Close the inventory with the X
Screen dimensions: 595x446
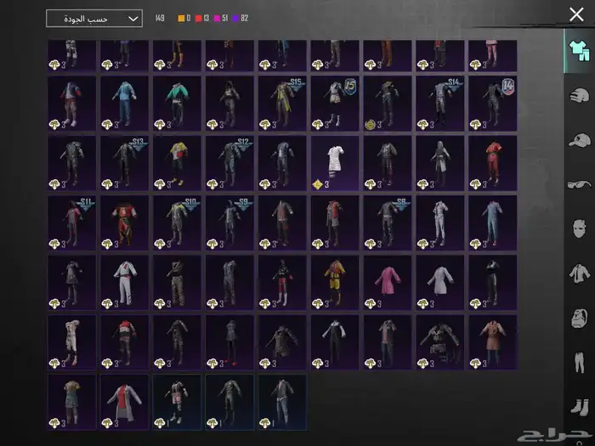576,14
